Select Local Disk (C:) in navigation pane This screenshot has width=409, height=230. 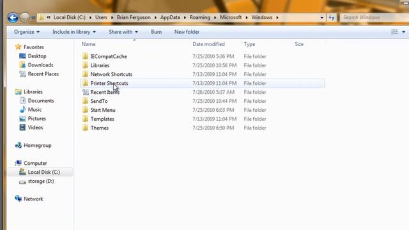click(x=44, y=172)
